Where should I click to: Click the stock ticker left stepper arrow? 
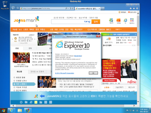point(133,45)
